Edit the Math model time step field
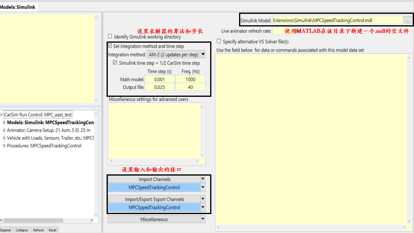Image resolution: width=414 pixels, height=233 pixels. point(160,79)
